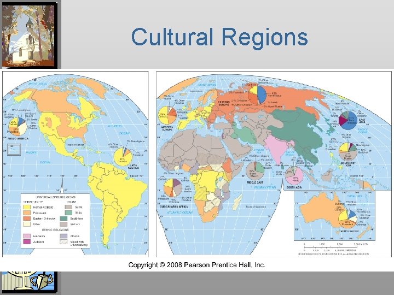Select the Cultural Regions slide title
The height and width of the screenshot is (295, 394).
click(x=219, y=37)
